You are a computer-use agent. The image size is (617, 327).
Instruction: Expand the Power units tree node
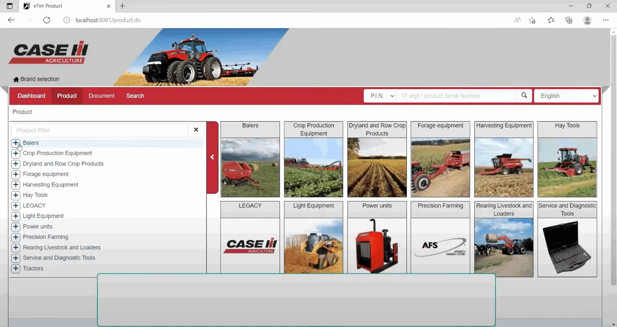[x=16, y=227]
